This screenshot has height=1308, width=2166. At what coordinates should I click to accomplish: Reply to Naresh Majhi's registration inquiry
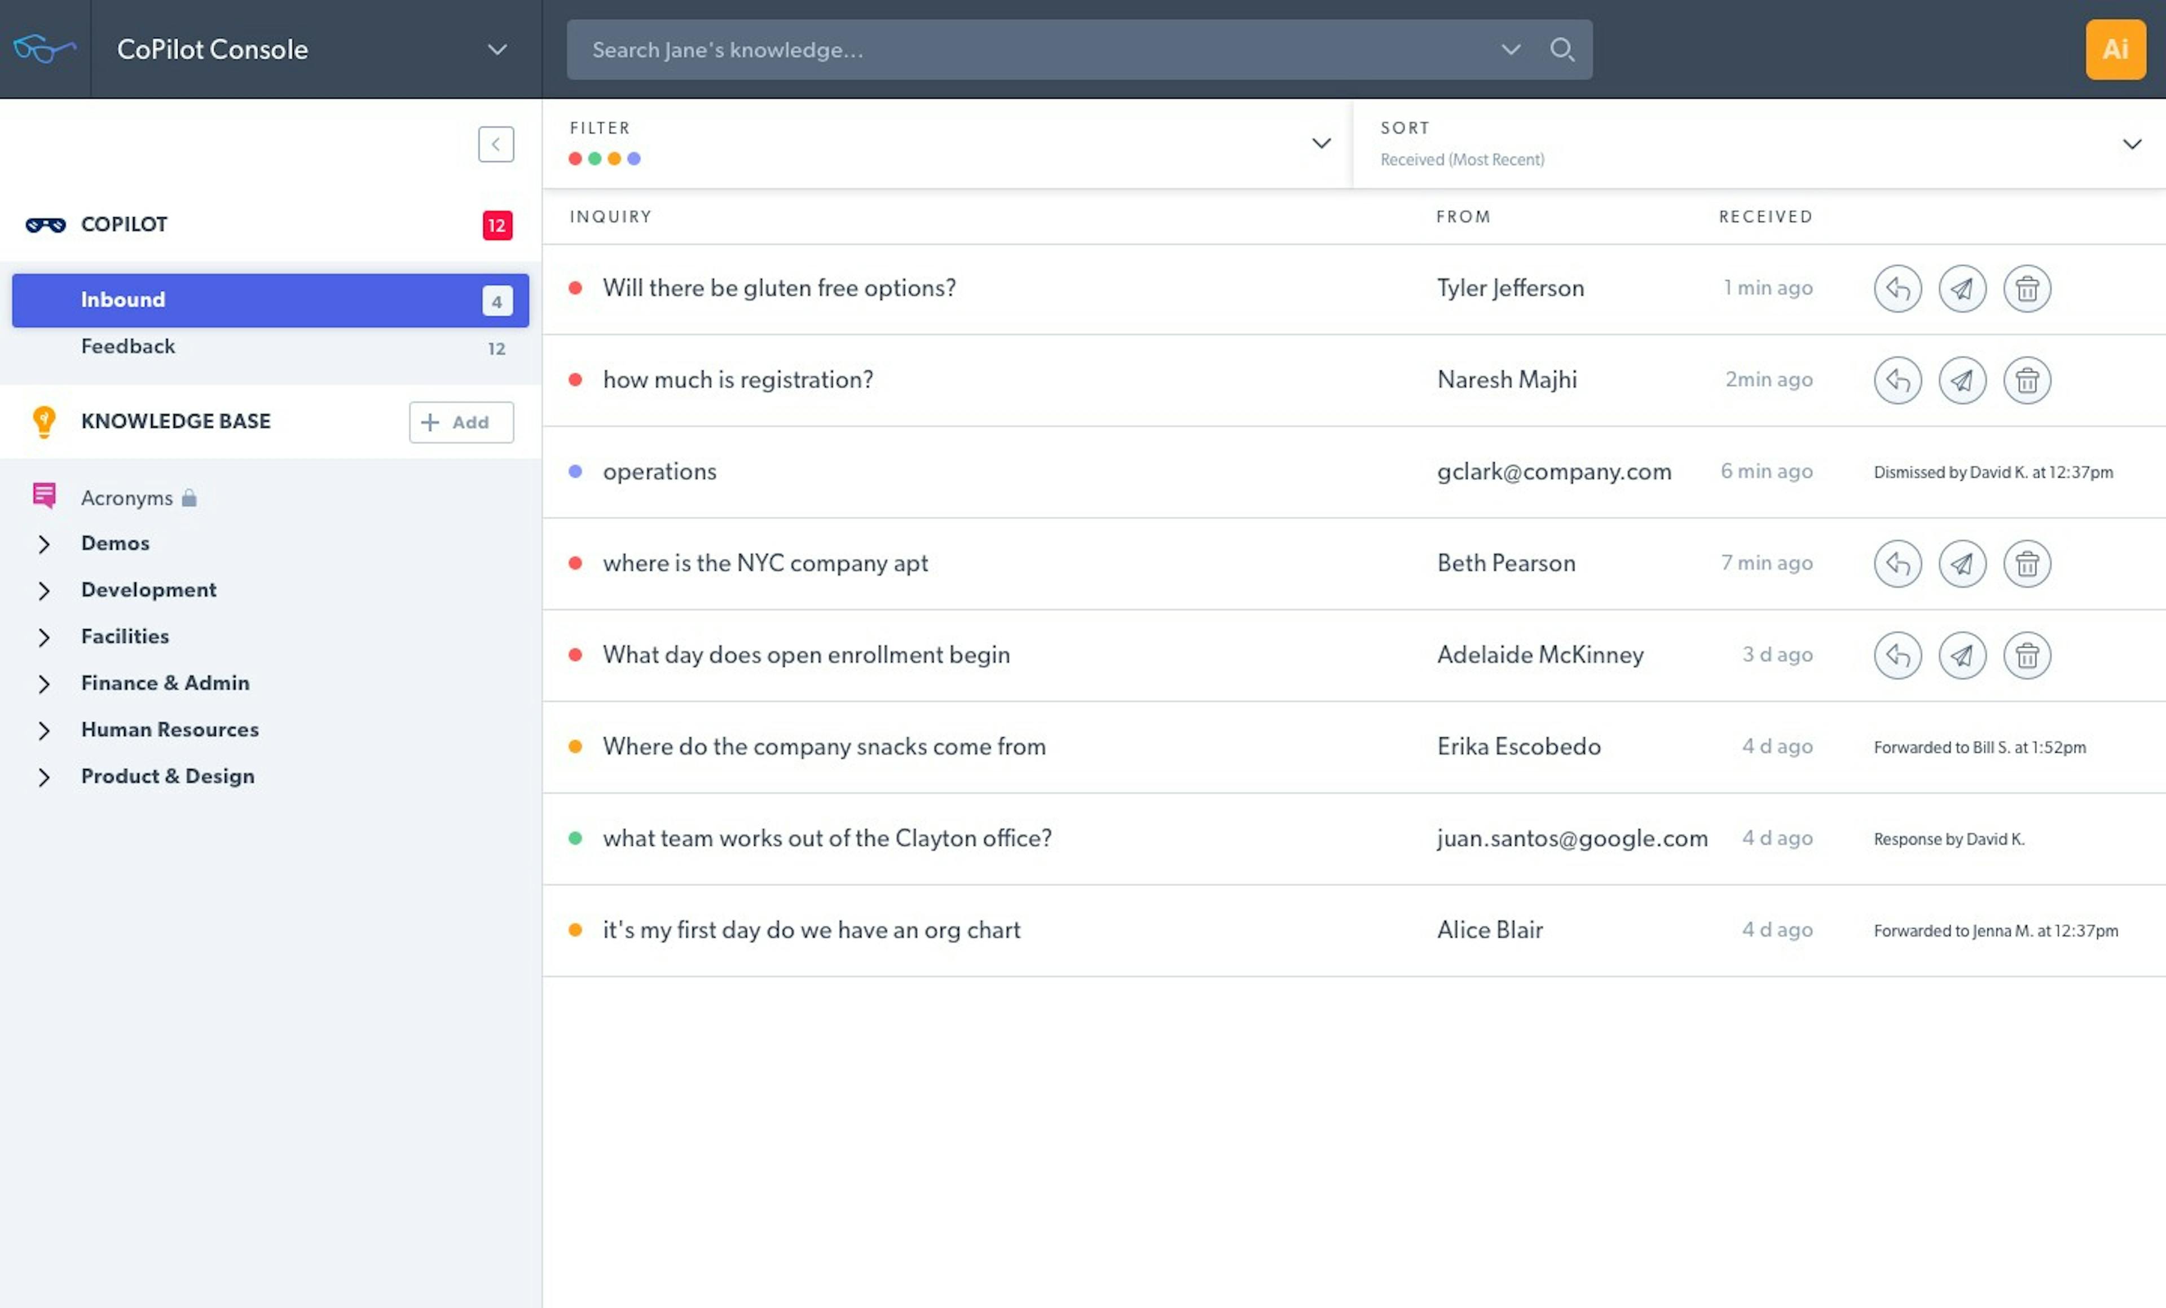click(x=1898, y=381)
